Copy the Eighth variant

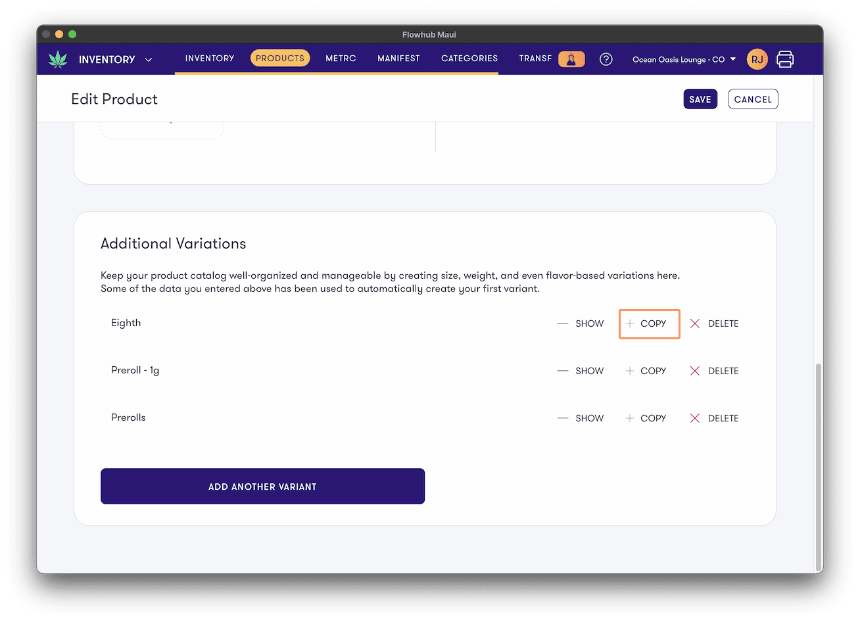click(x=649, y=323)
